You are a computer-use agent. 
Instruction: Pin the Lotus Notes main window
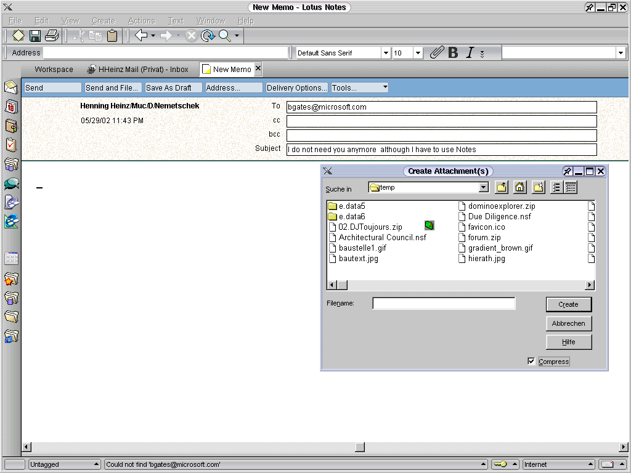pyautogui.click(x=590, y=7)
